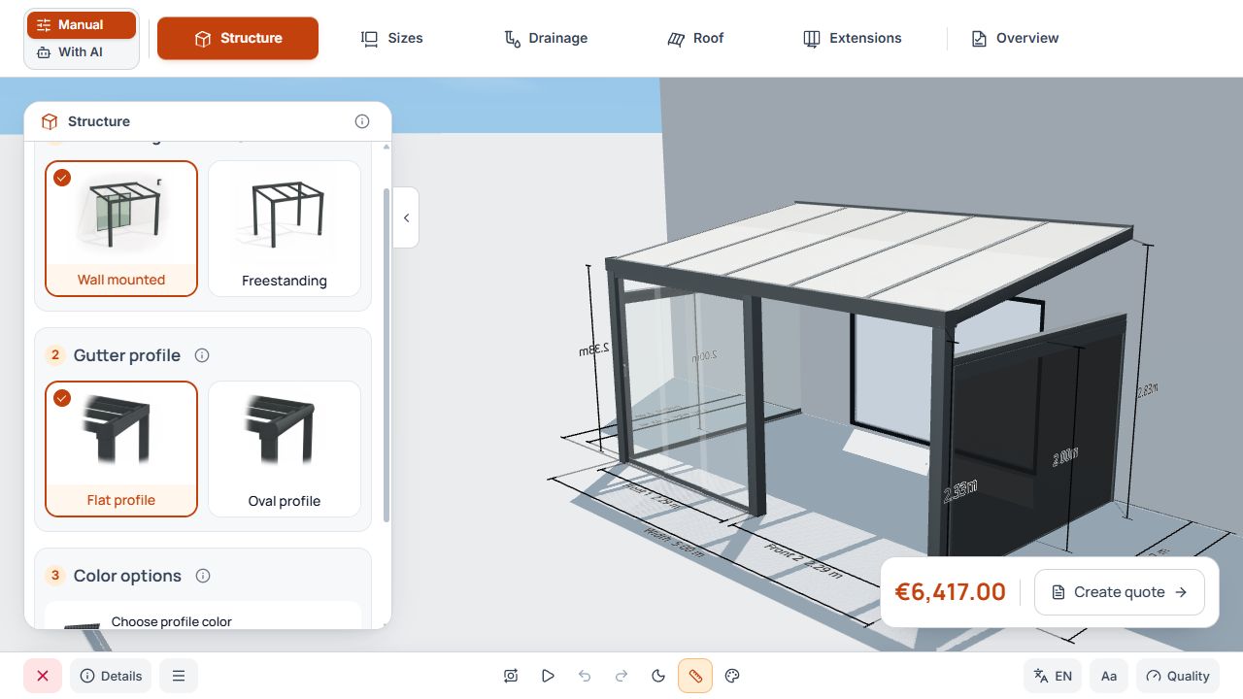1243x699 pixels.
Task: Click the redo arrow icon
Action: 621,676
